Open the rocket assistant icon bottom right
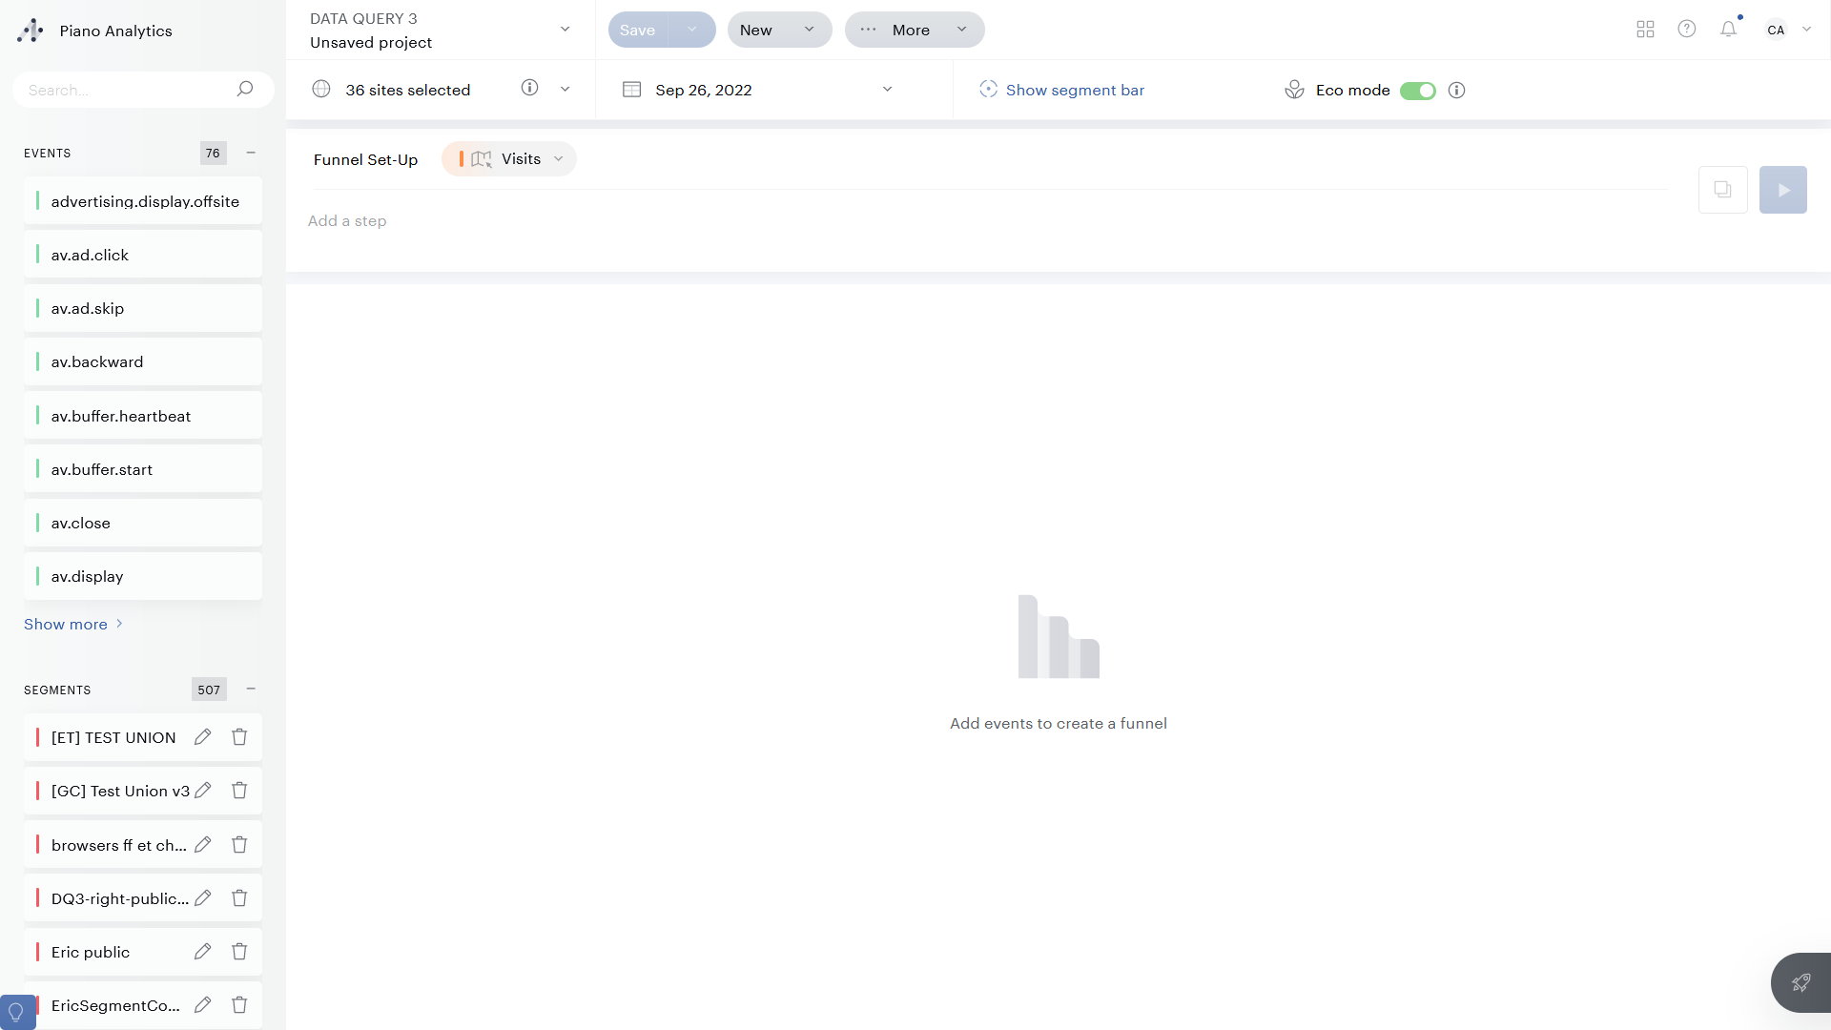Screen dimensions: 1831x1030 1800,982
